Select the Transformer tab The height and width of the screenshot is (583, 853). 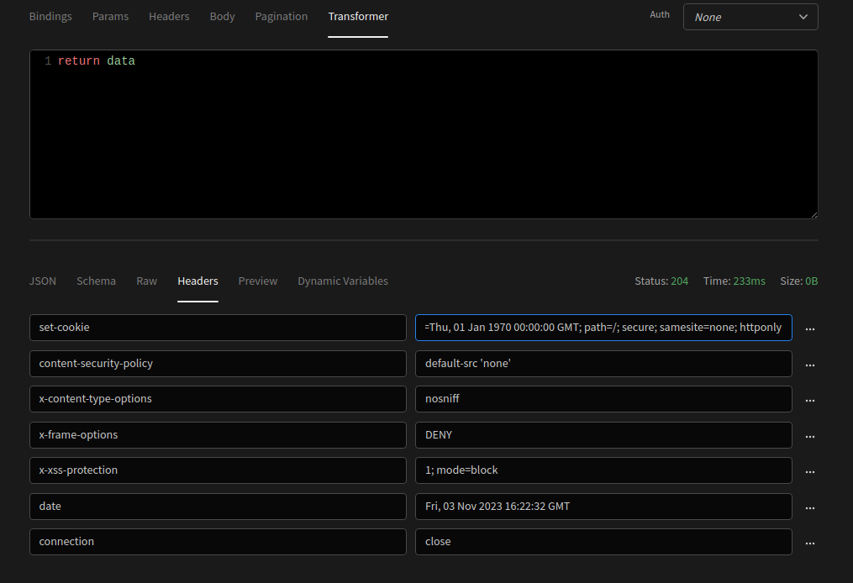pyautogui.click(x=358, y=16)
